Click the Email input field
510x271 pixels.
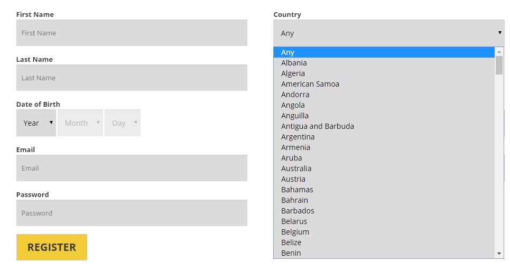pyautogui.click(x=132, y=168)
